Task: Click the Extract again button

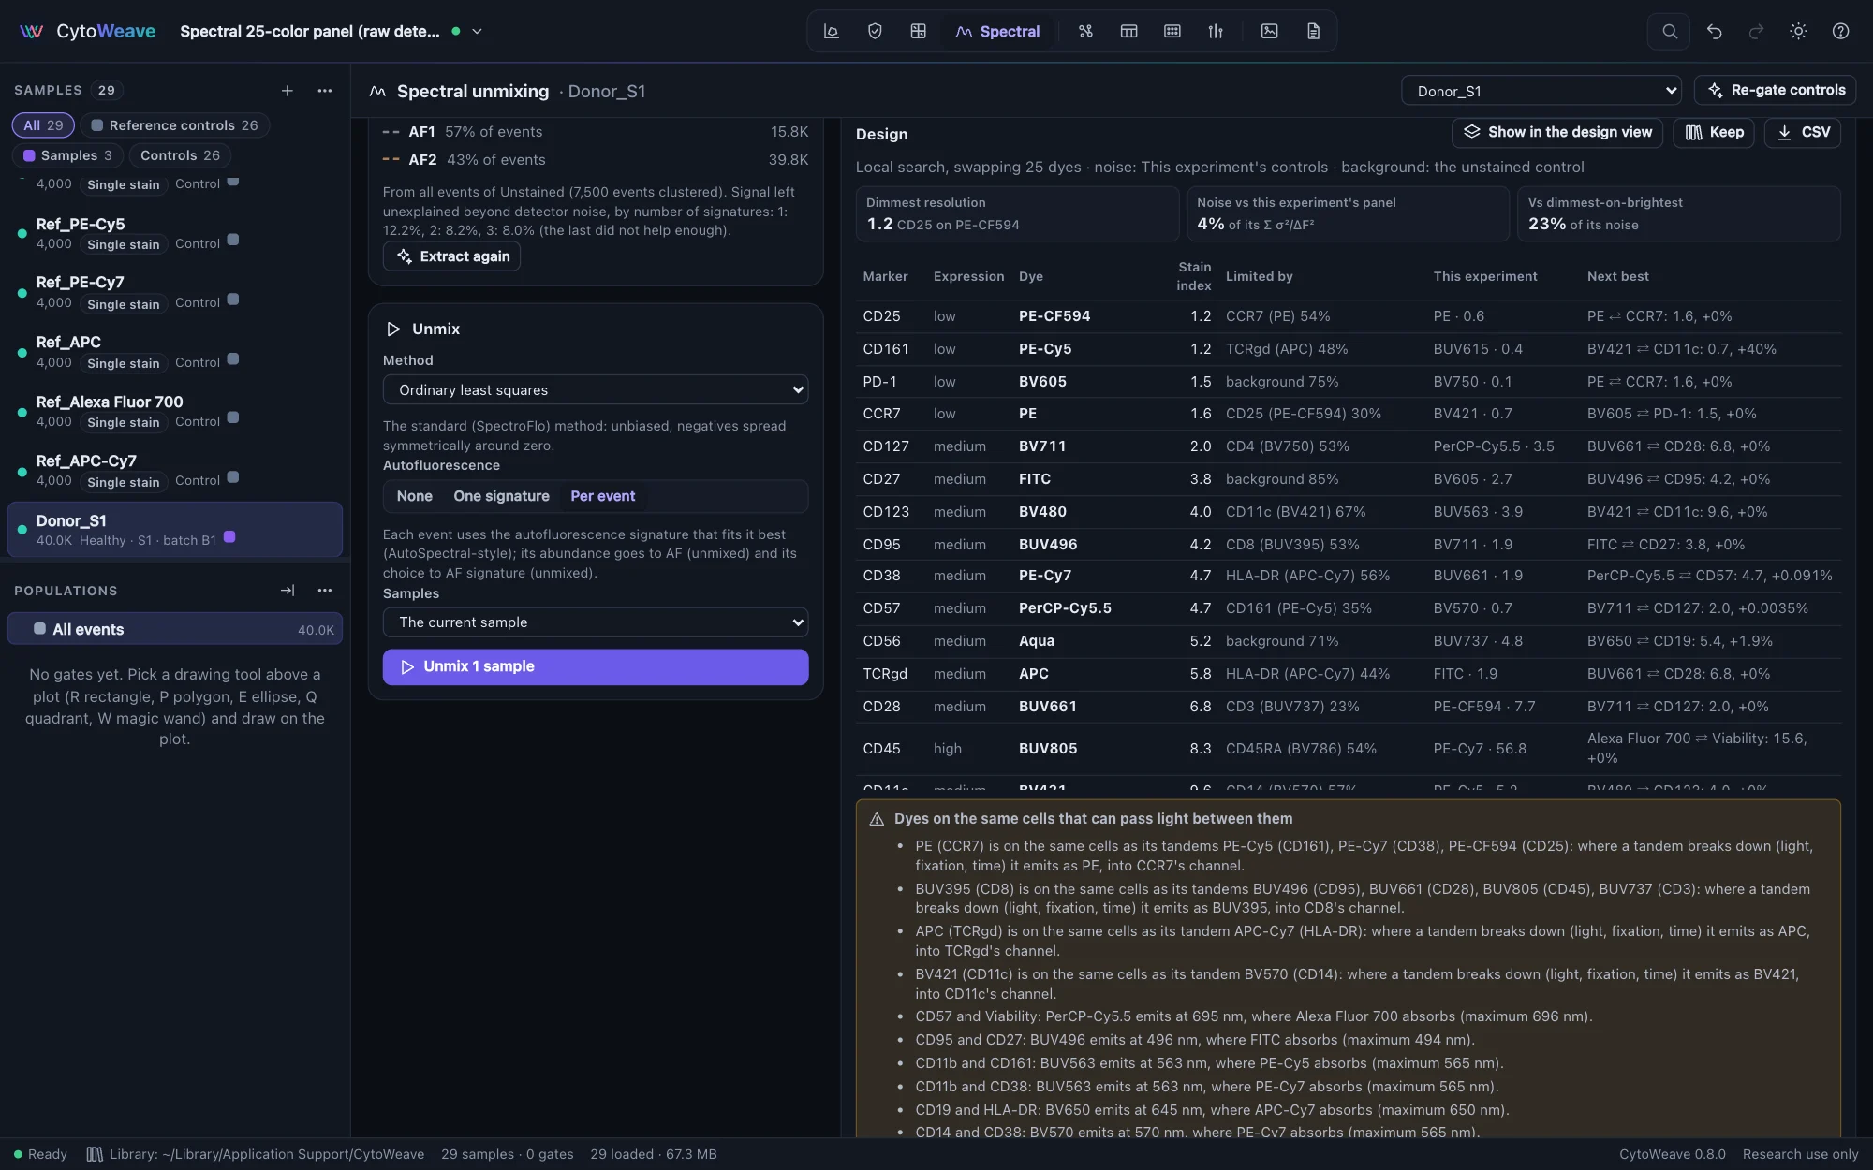Action: tap(452, 256)
